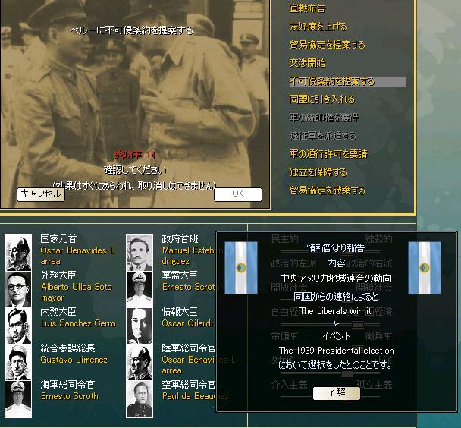Click name Alberto Ulloa Sotomayor
Image resolution: width=461 pixels, height=428 pixels.
[77, 292]
